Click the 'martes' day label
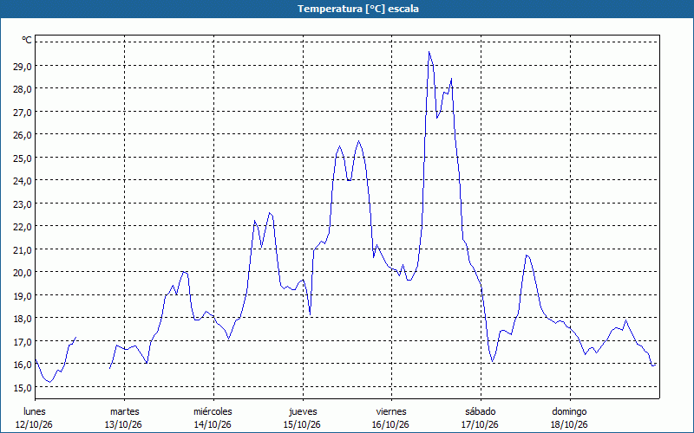Screen dimensions: 694x433 point(125,411)
